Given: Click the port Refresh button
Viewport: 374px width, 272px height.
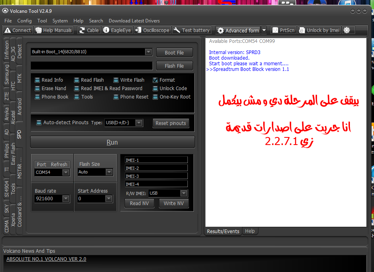Looking at the screenshot, I should [x=59, y=164].
